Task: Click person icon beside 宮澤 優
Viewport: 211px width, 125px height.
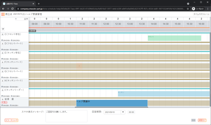Action: coord(3,99)
